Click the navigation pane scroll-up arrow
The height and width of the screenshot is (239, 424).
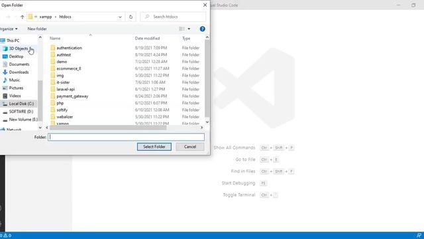(x=40, y=37)
